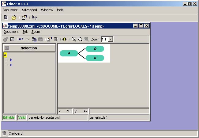This screenshot has width=199, height=138.
Task: Open the Edit menu
Action: [25, 32]
